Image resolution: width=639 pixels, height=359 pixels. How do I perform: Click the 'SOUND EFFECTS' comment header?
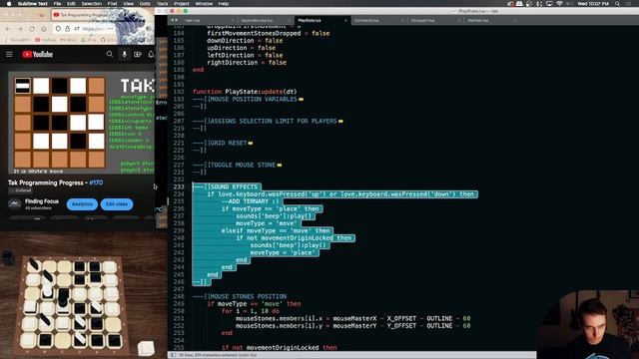(x=225, y=186)
